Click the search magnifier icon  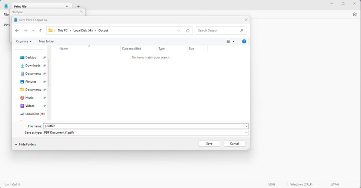pyautogui.click(x=242, y=31)
